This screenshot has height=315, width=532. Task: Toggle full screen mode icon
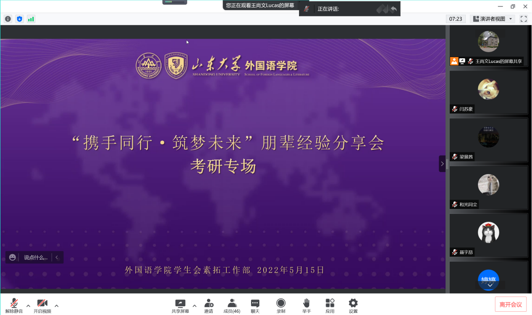point(524,19)
